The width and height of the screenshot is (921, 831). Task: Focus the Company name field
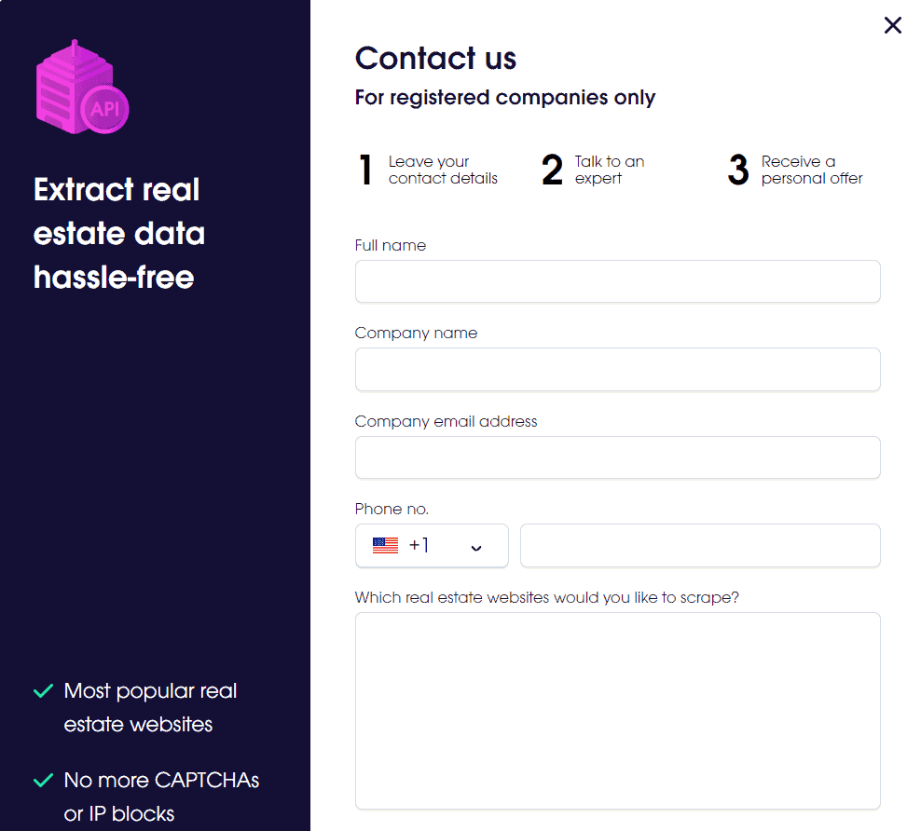617,369
